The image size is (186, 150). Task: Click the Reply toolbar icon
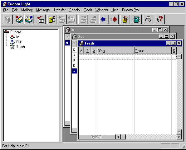[x=62, y=19]
